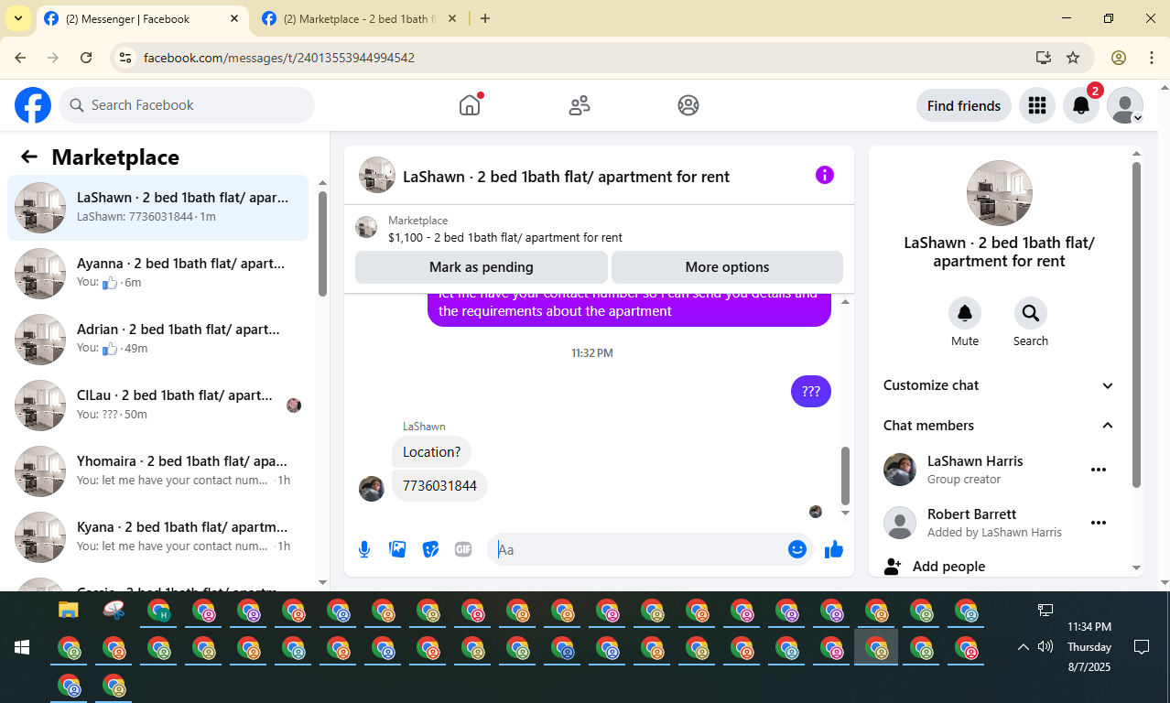Show hidden system tray icons
Screen dimensions: 1170x703
pyautogui.click(x=1024, y=647)
